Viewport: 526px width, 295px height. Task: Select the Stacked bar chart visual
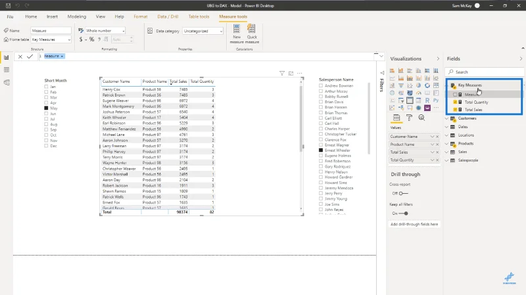(x=392, y=70)
